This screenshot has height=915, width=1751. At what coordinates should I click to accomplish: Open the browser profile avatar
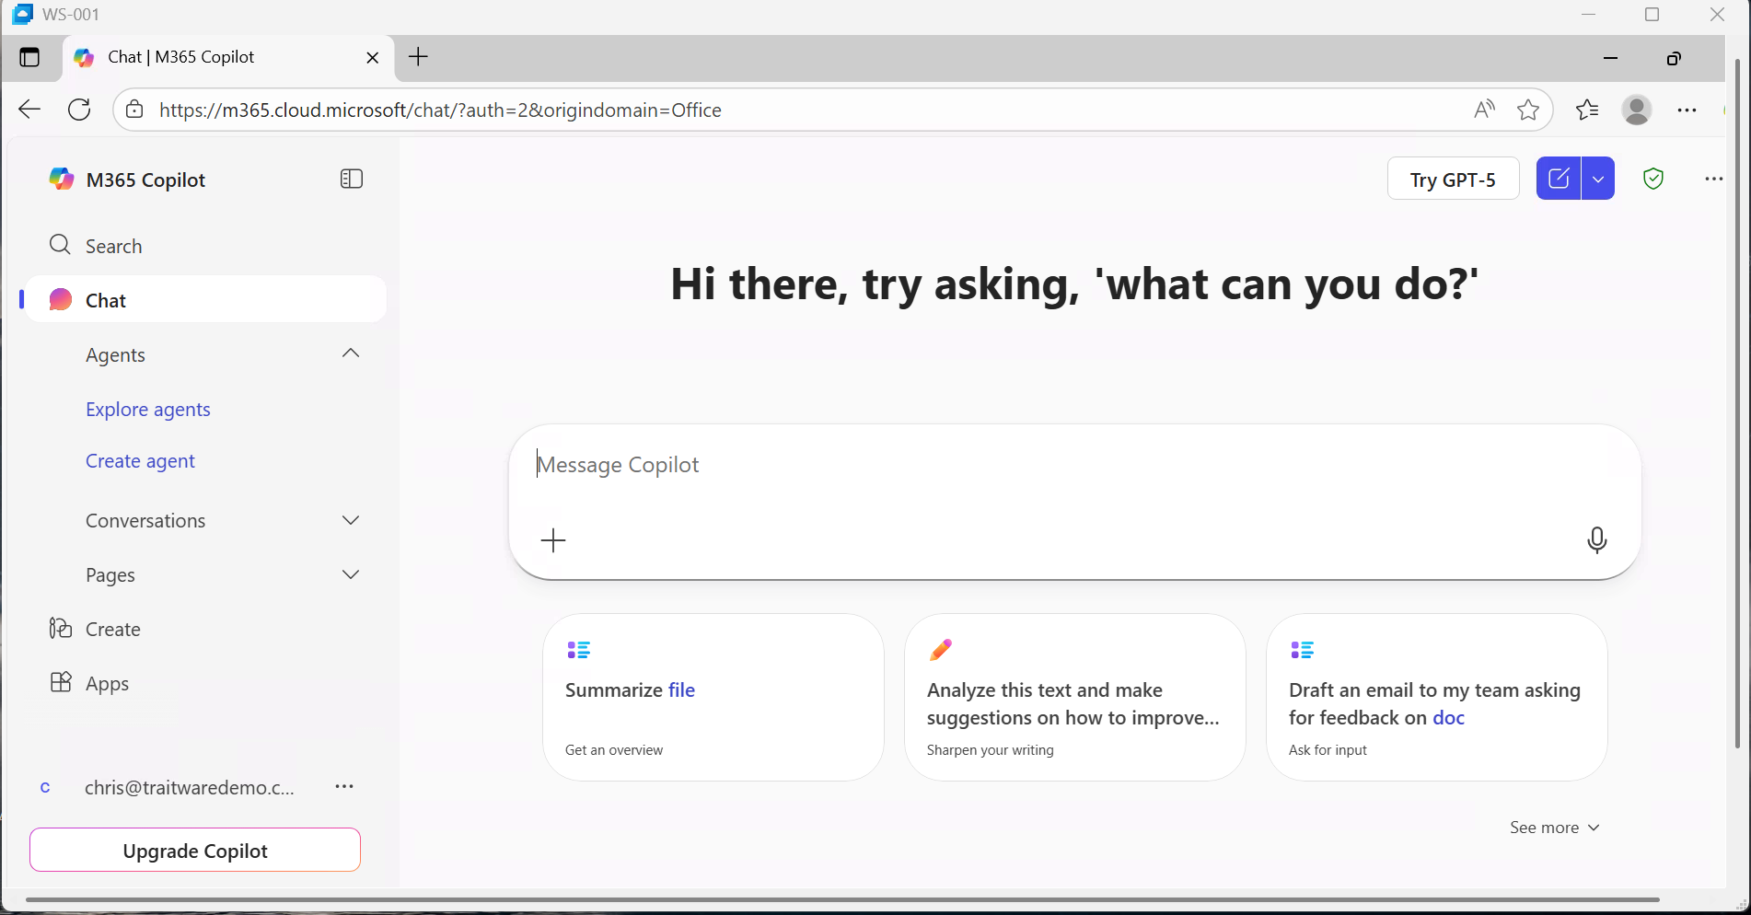pos(1637,110)
